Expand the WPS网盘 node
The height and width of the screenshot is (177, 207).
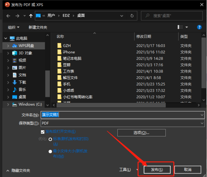[x=8, y=46]
